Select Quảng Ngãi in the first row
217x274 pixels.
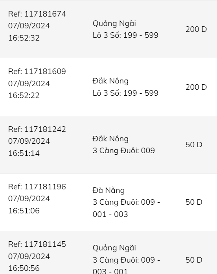click(x=114, y=24)
